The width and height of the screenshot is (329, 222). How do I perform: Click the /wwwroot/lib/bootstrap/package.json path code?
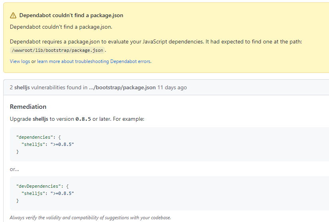coord(57,50)
